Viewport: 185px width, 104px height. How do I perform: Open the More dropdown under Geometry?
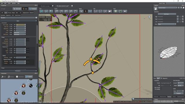167,24
